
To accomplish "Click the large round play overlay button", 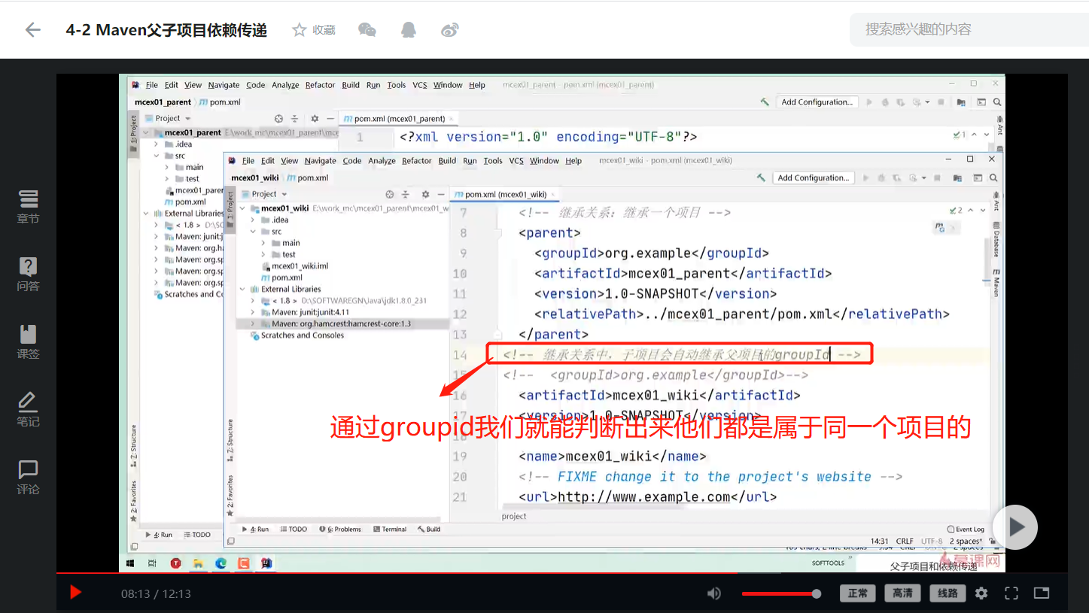I will coord(1014,527).
